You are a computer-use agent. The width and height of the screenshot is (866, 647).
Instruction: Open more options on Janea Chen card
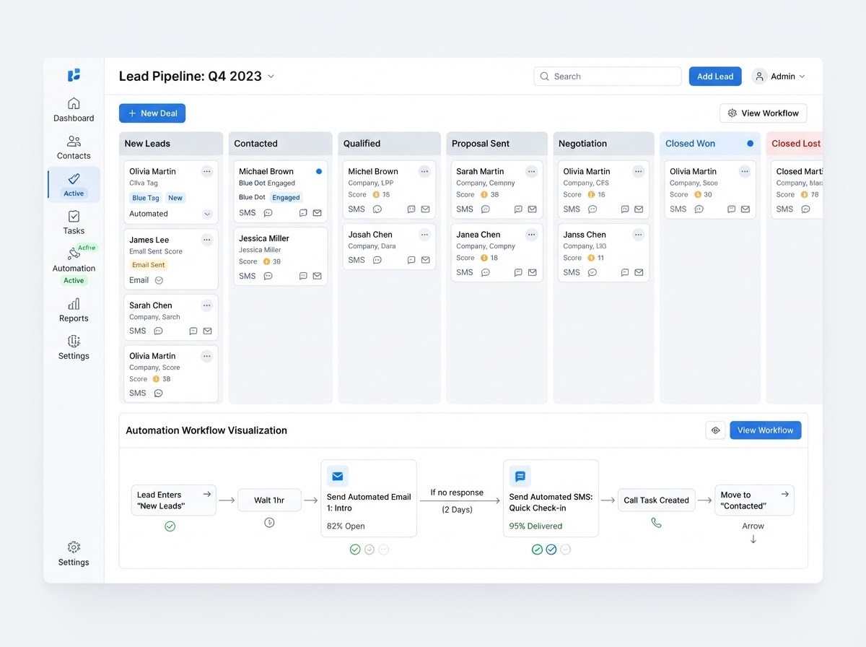[532, 234]
